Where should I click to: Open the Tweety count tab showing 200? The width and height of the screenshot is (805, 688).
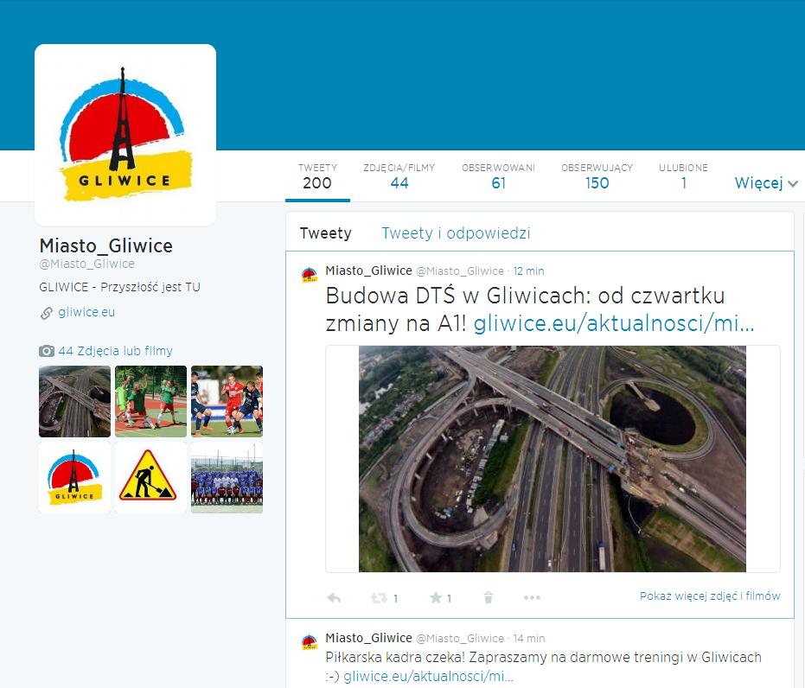(x=317, y=176)
